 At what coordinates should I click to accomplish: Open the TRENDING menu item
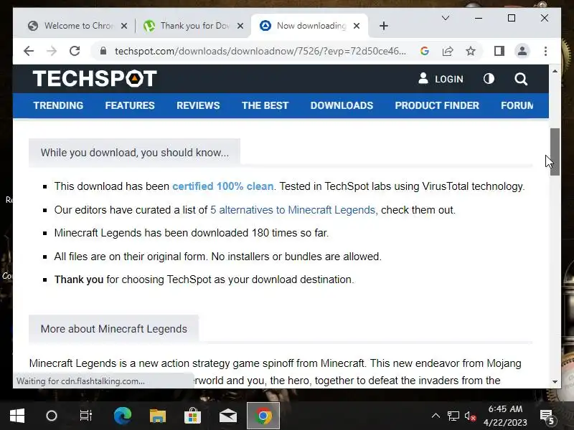coord(58,105)
